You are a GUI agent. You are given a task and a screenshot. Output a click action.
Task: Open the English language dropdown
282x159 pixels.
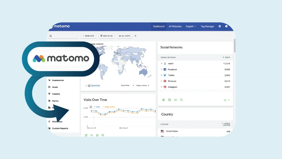pyautogui.click(x=191, y=26)
